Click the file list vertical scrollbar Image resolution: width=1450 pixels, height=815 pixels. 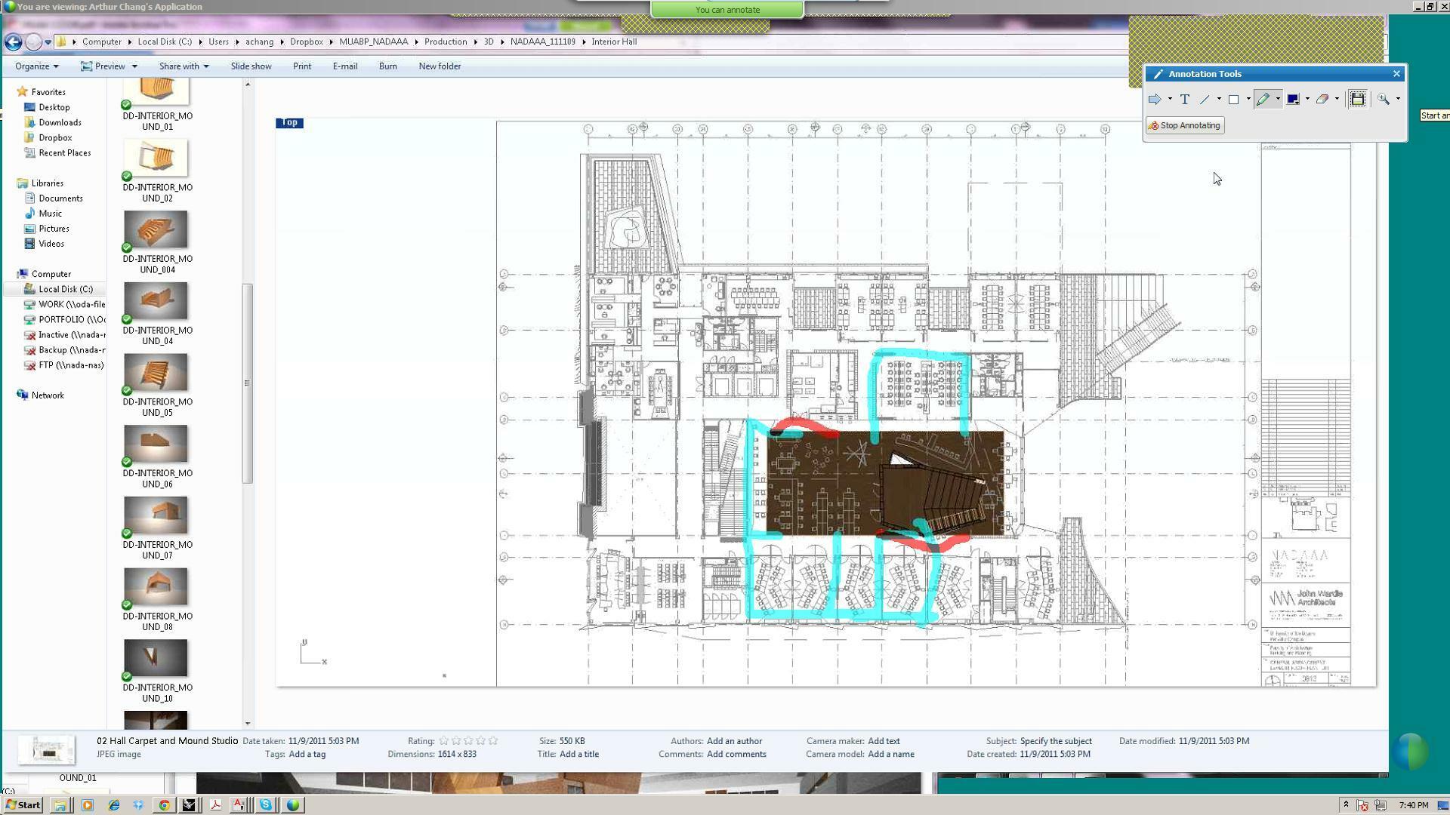coord(247,383)
